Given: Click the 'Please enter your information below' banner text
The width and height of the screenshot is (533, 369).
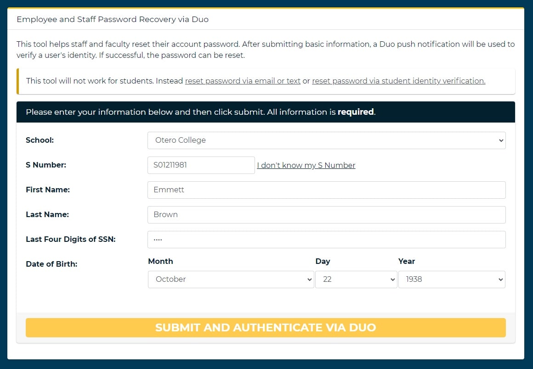Looking at the screenshot, I should point(200,112).
